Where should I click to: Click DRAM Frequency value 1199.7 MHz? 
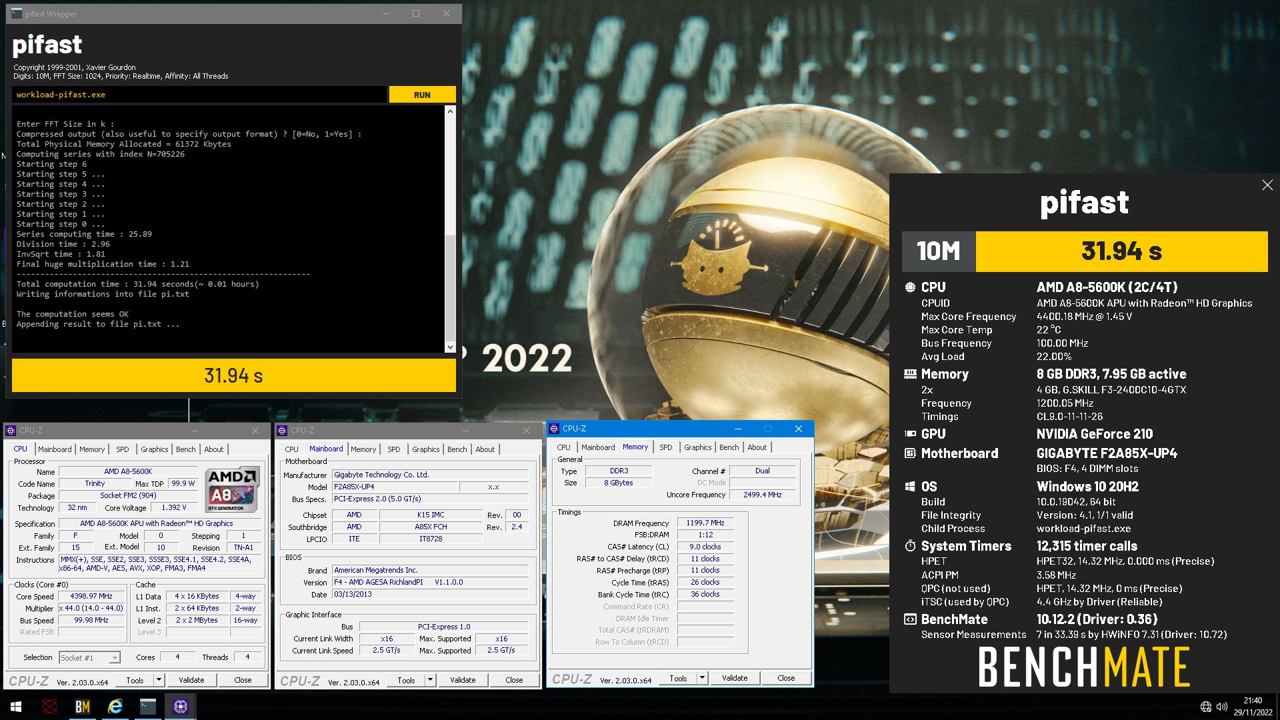pyautogui.click(x=705, y=523)
